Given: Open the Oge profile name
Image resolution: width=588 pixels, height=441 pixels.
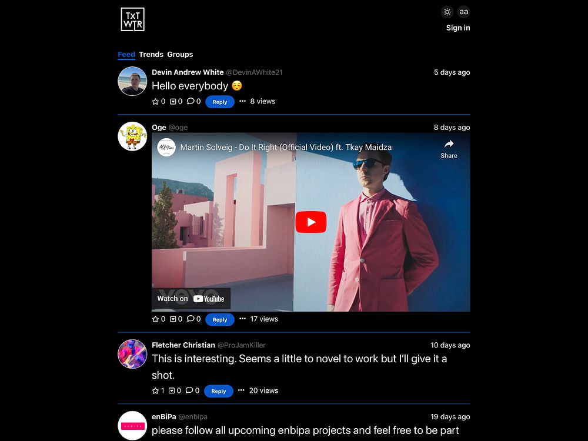Looking at the screenshot, I should (159, 128).
